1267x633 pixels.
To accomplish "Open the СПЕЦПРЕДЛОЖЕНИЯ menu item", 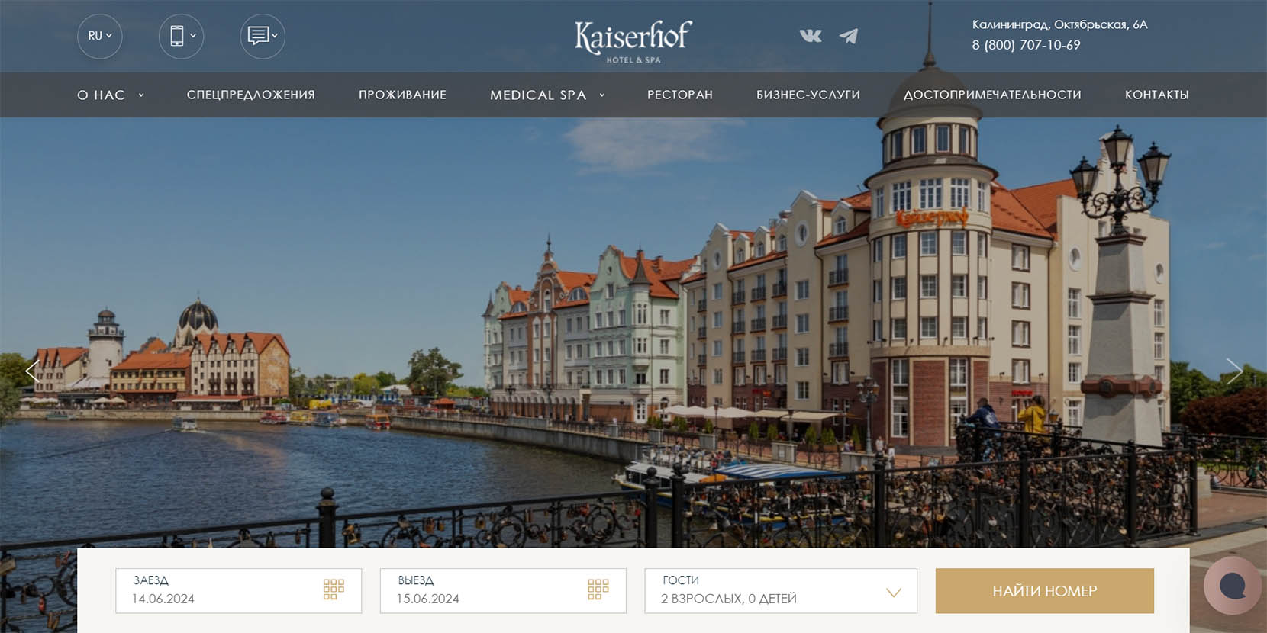I will coord(250,95).
